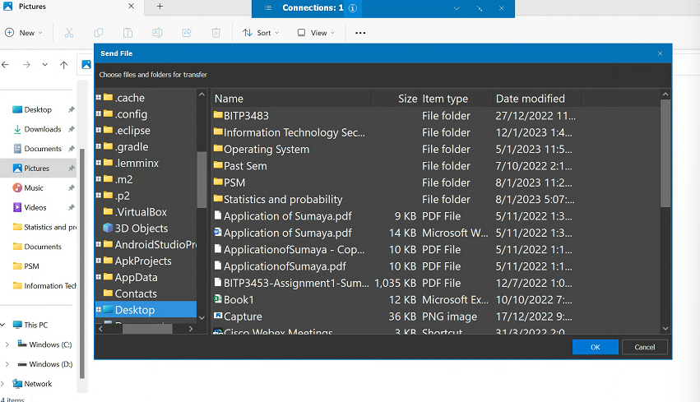Select AppData folder in tree
Image resolution: width=700 pixels, height=402 pixels.
[x=137, y=277]
